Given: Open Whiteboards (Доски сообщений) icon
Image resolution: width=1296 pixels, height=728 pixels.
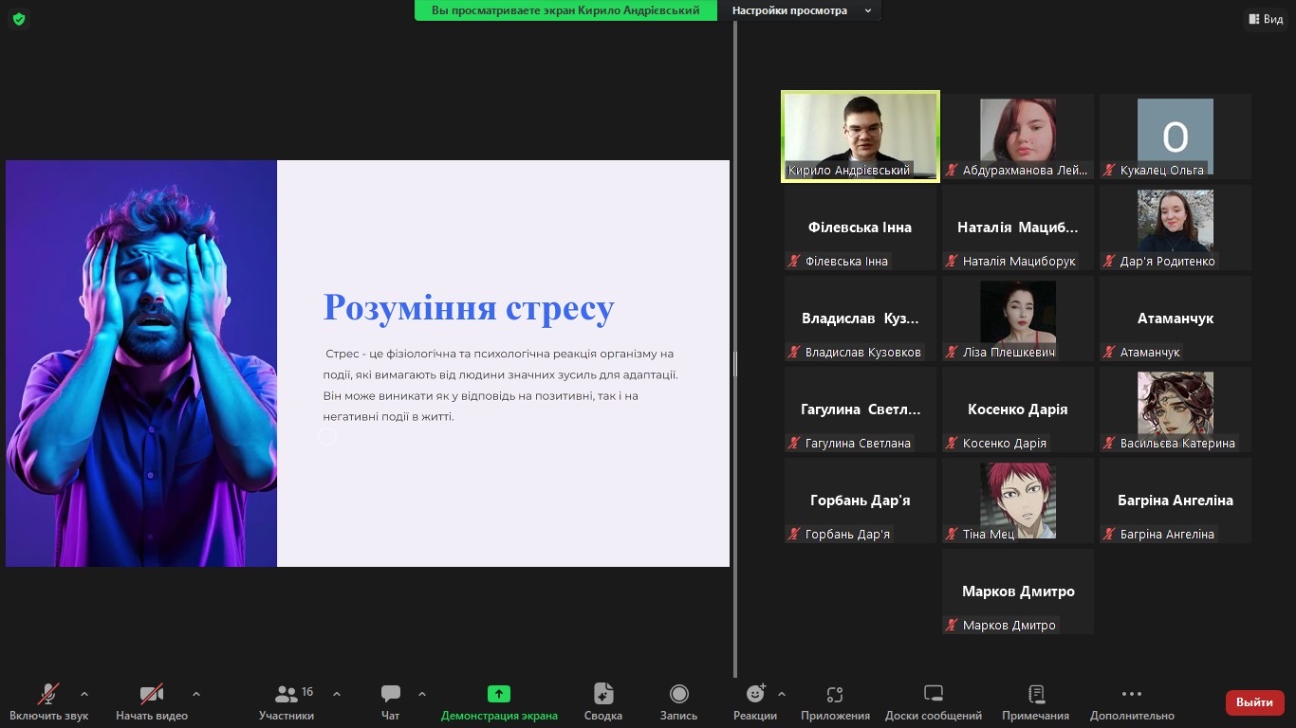Looking at the screenshot, I should [x=934, y=694].
